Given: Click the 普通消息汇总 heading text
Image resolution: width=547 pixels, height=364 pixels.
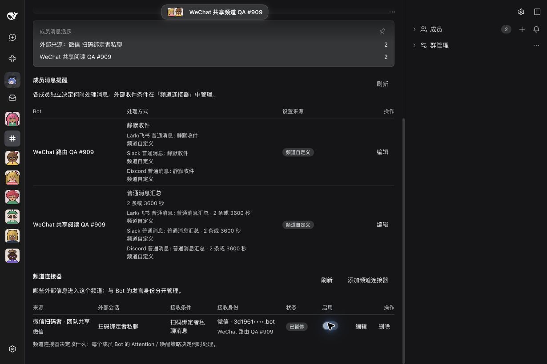Looking at the screenshot, I should (144, 193).
